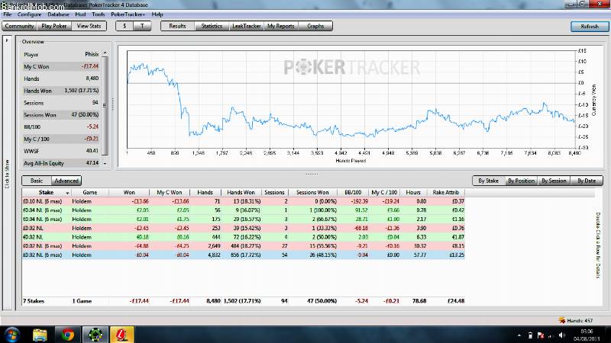Click the Hands 457 status bar icon

[x=561, y=320]
